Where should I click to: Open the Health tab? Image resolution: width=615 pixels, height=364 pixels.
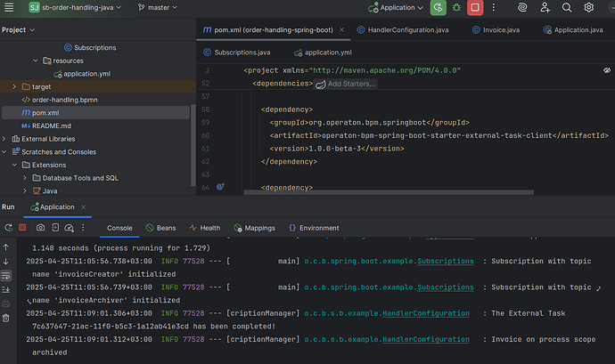click(205, 228)
